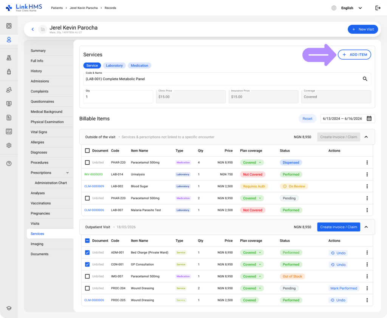
Task: Open the reports chart icon in sidebar
Action: point(9,131)
